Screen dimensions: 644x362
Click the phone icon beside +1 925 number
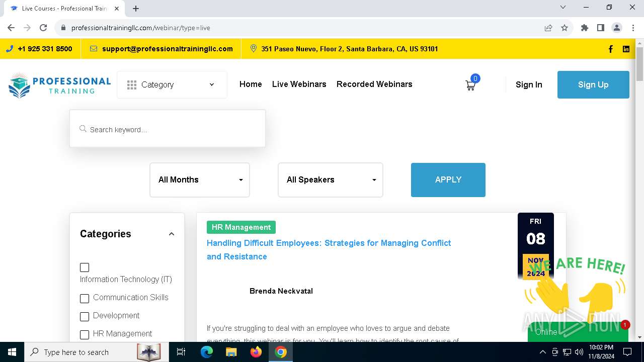coord(10,49)
